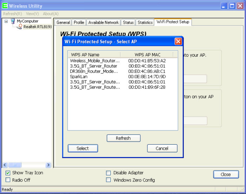Toggle the Show Tray Icon checkbox
Image resolution: width=246 pixels, height=194 pixels.
(8, 173)
